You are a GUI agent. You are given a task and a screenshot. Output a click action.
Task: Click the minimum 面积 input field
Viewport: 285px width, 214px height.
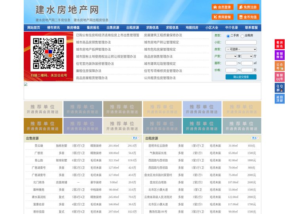pyautogui.click(x=231, y=63)
